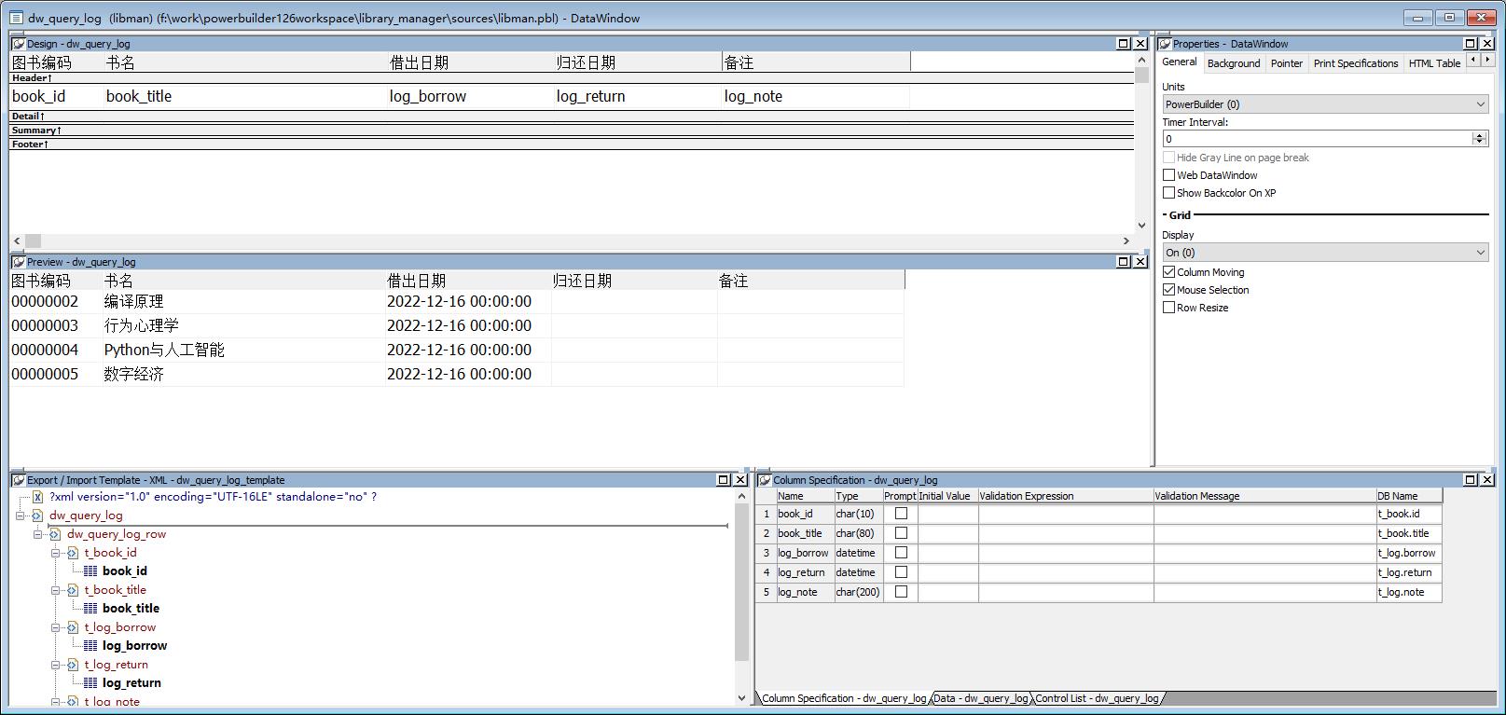Image resolution: width=1506 pixels, height=715 pixels.
Task: Close the Design pane
Action: coord(1140,44)
